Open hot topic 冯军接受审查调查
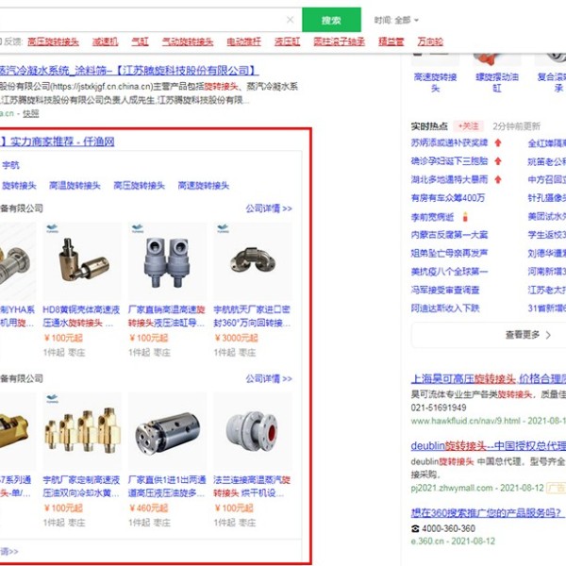566x566 pixels. click(445, 290)
